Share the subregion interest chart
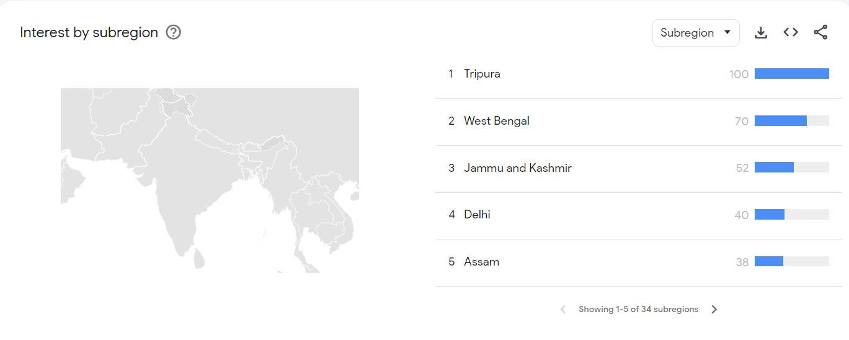 click(x=820, y=32)
